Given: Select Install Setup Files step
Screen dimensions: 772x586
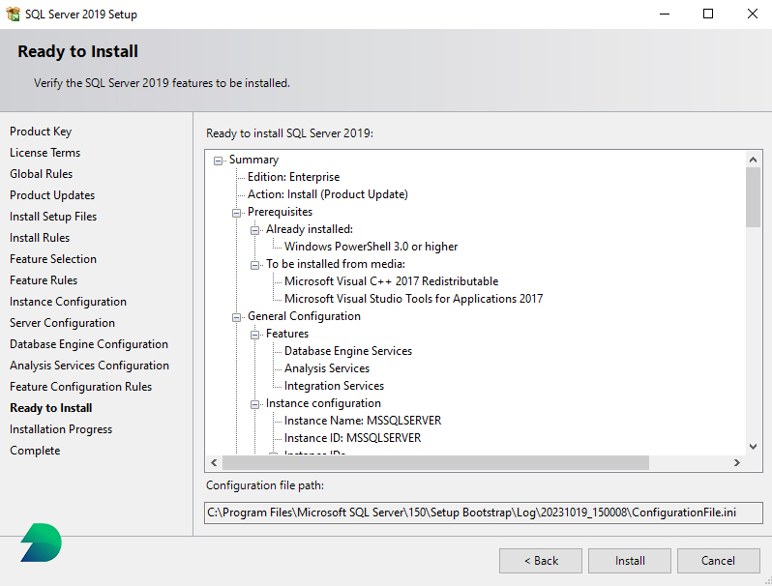Looking at the screenshot, I should [53, 217].
